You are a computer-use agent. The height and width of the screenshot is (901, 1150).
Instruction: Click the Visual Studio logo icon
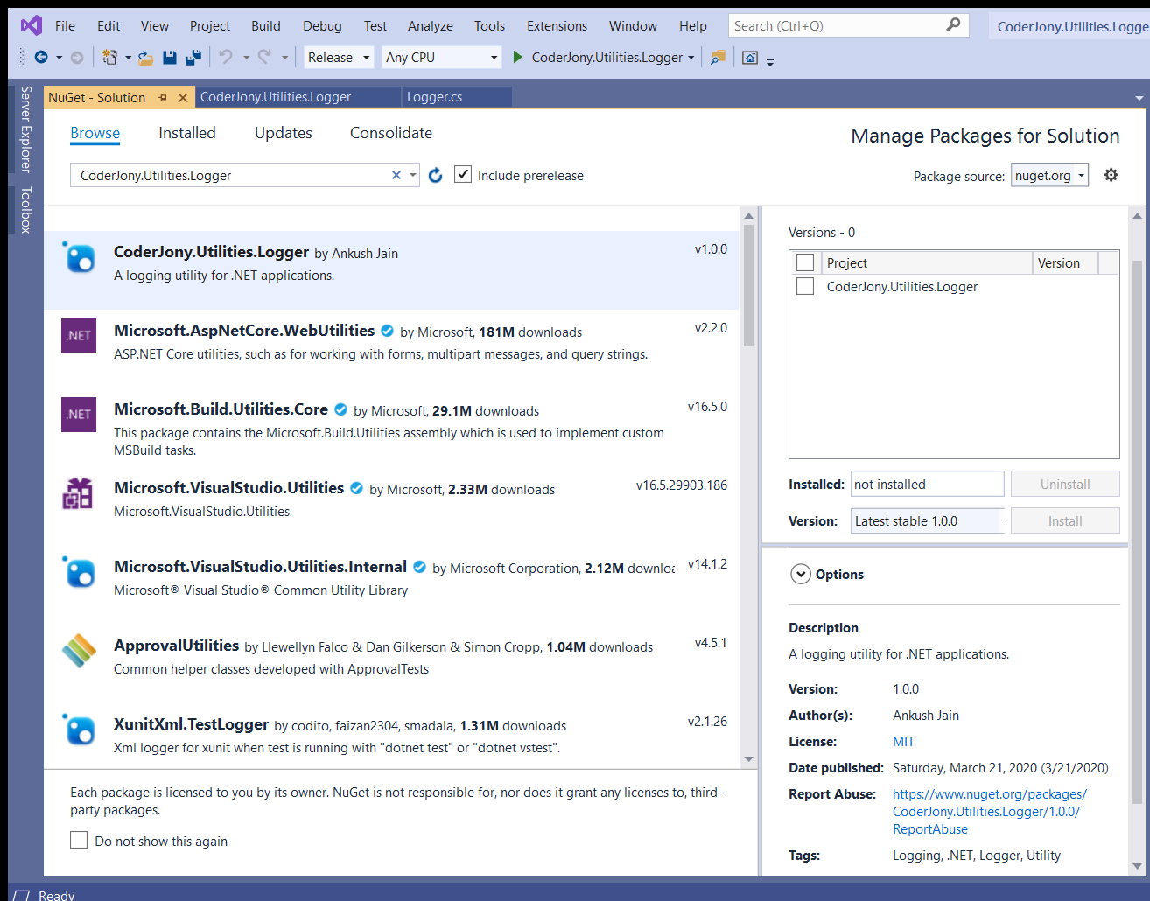click(32, 25)
